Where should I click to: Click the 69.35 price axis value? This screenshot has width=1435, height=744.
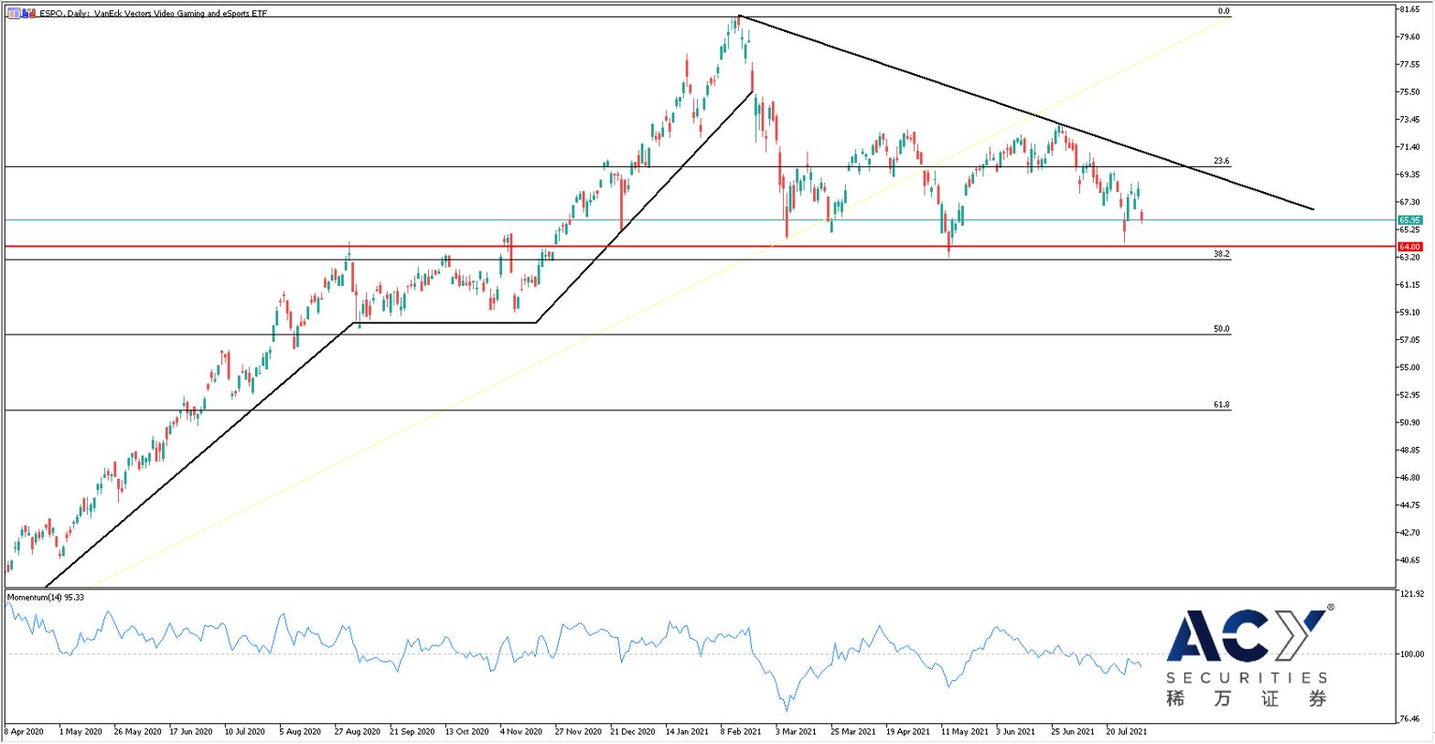[1409, 174]
